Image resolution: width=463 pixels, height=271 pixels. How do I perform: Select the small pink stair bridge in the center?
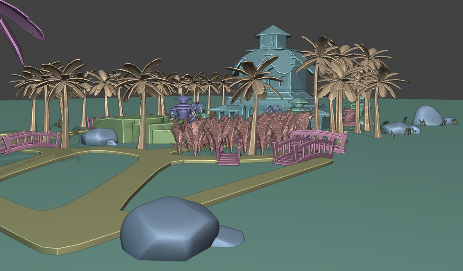pos(229,153)
